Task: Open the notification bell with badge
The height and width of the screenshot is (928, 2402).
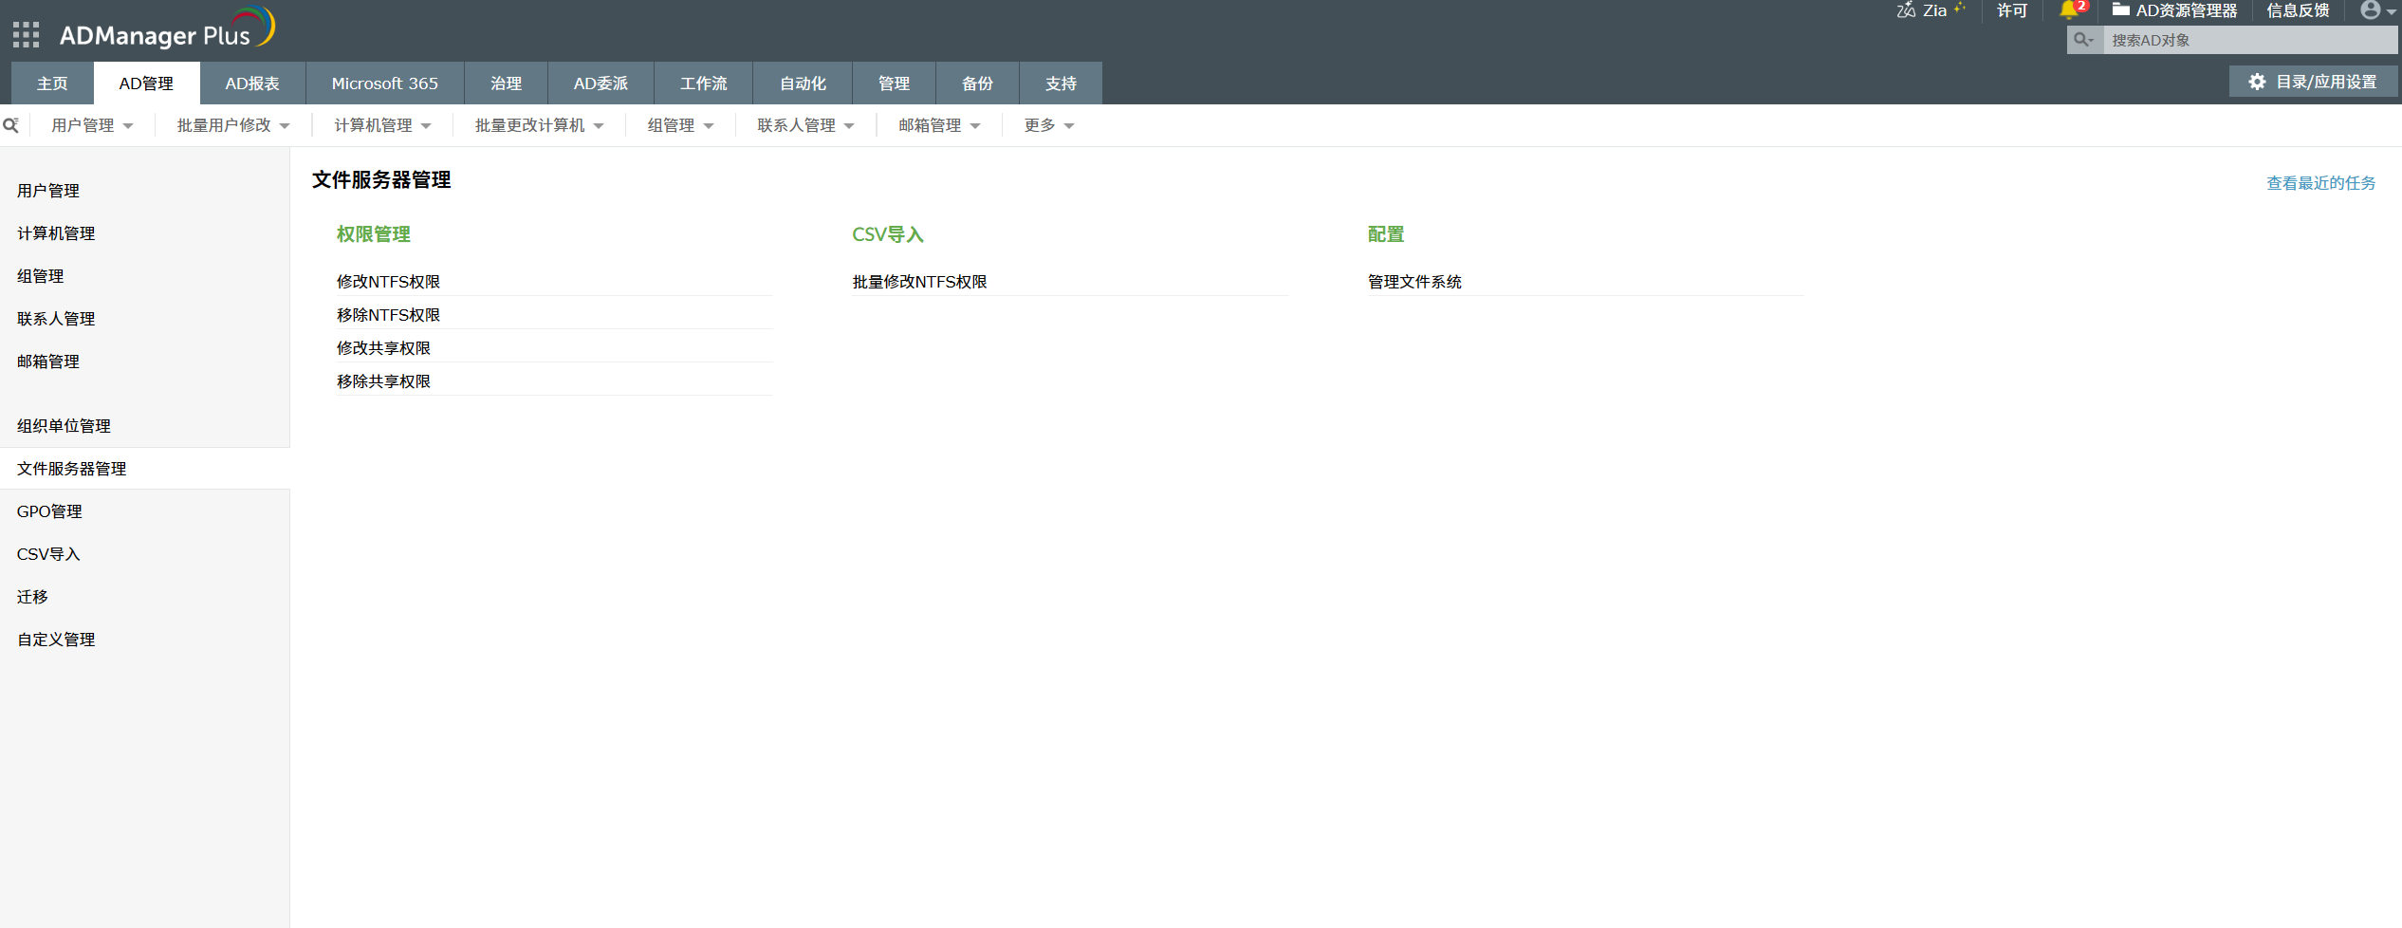Action: [2069, 10]
